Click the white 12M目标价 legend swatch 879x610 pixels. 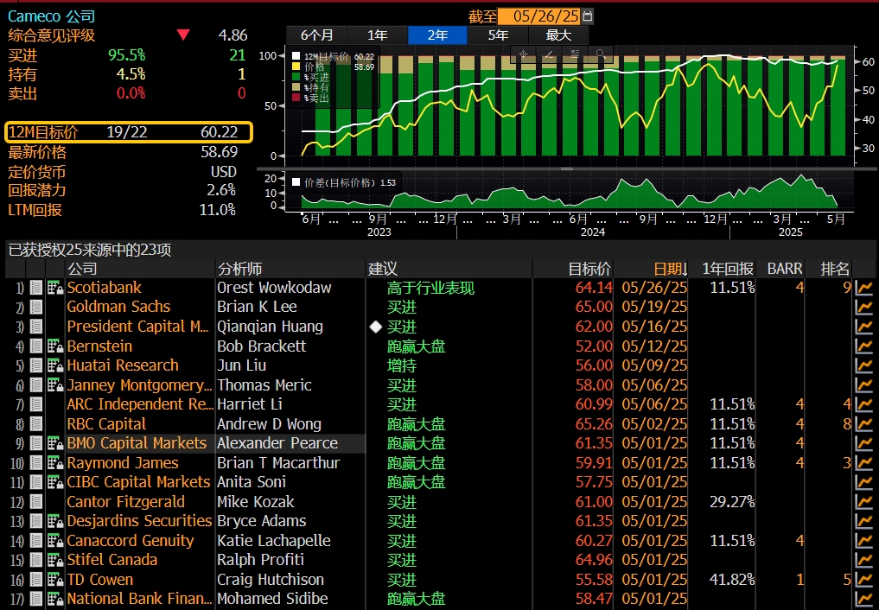[x=296, y=56]
